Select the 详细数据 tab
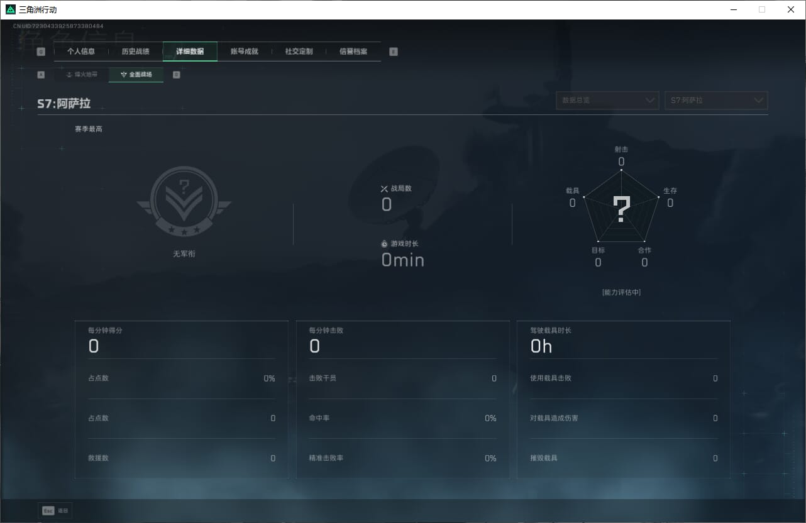The height and width of the screenshot is (523, 806). pyautogui.click(x=190, y=52)
